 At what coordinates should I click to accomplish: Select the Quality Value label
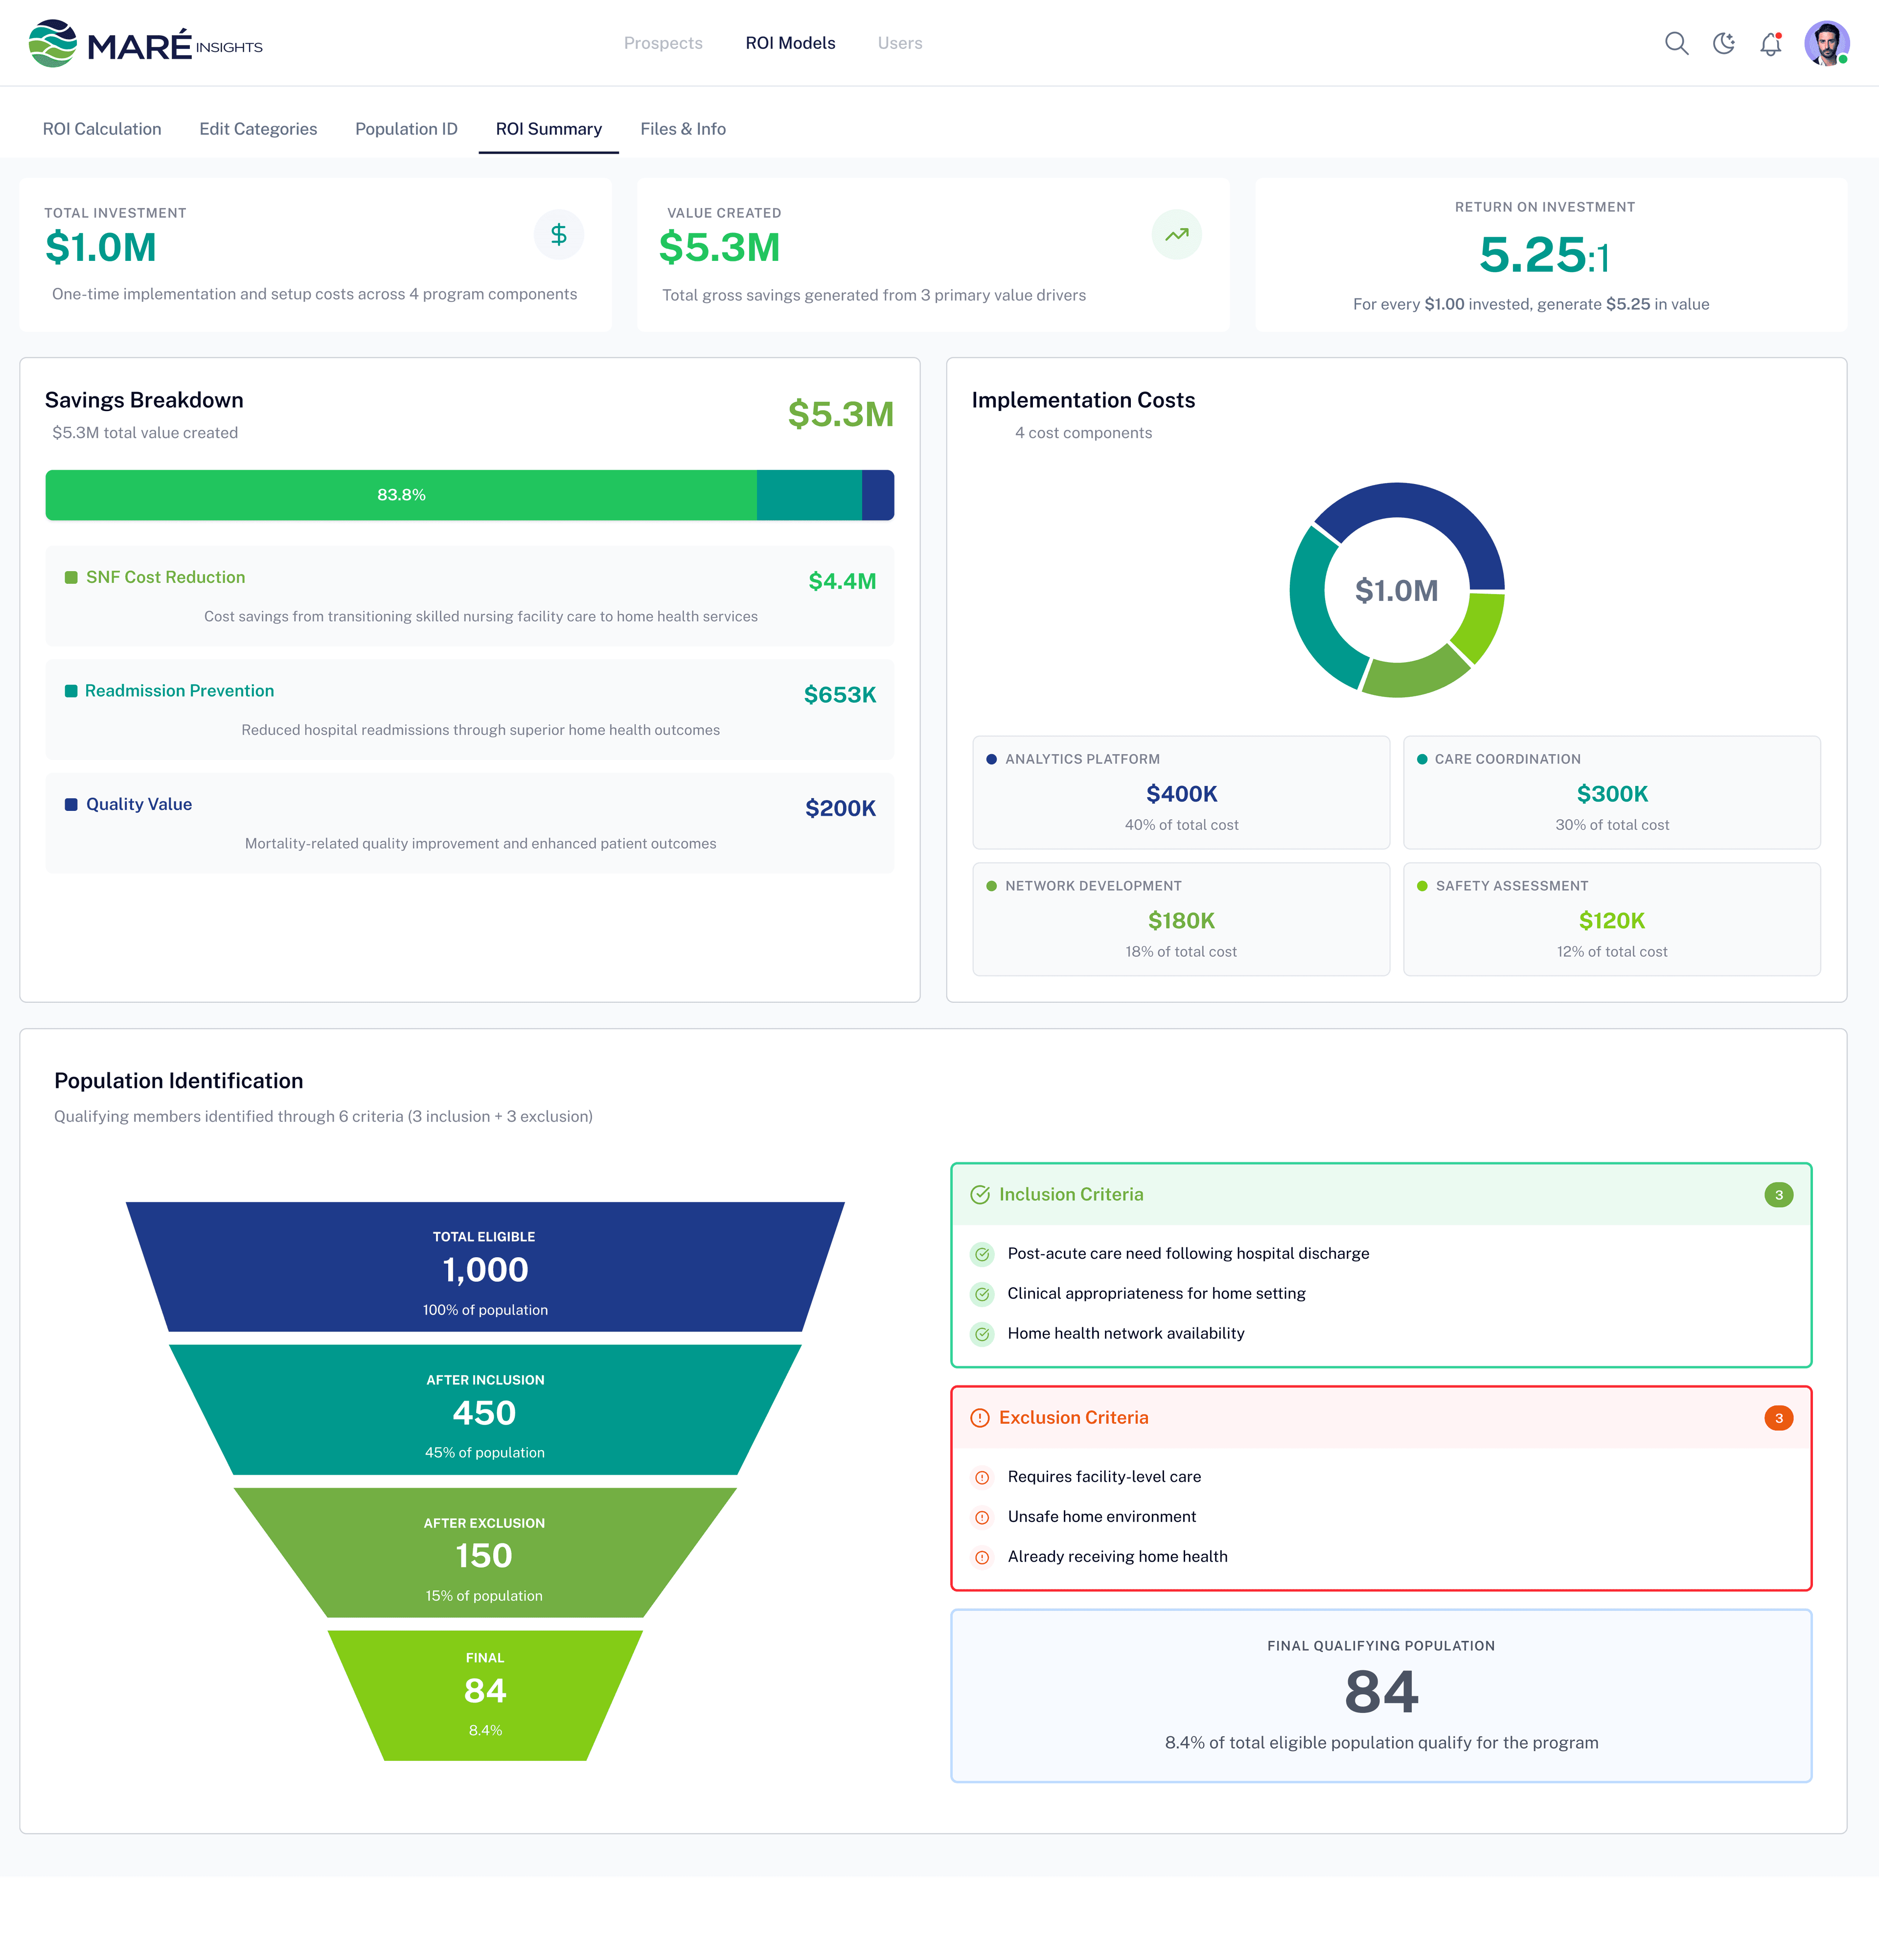pos(139,805)
